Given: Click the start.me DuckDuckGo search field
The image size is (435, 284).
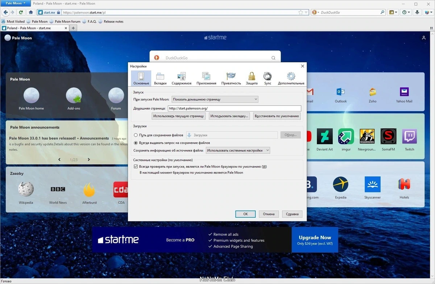Looking at the screenshot, I should 215,58.
